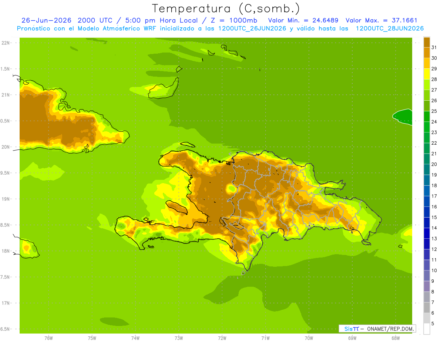Screen dimensions: 444x343
Task: Click the 75W longitude axis label
Action: click(x=92, y=338)
